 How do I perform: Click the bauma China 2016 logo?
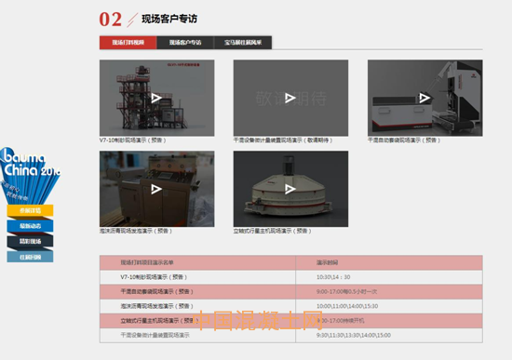[x=30, y=175]
